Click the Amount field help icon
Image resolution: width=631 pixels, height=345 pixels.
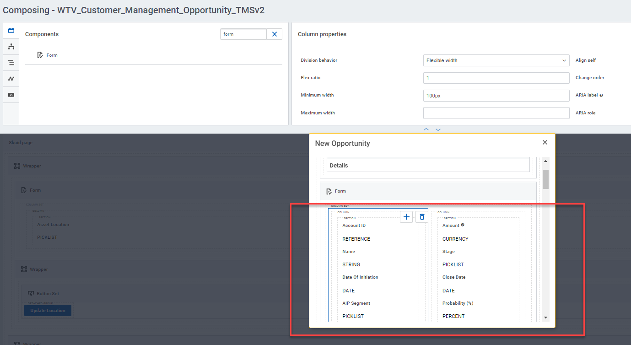click(463, 225)
